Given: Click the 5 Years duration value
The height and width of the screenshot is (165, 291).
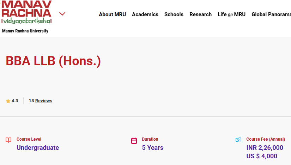Looking at the screenshot, I should (x=152, y=148).
